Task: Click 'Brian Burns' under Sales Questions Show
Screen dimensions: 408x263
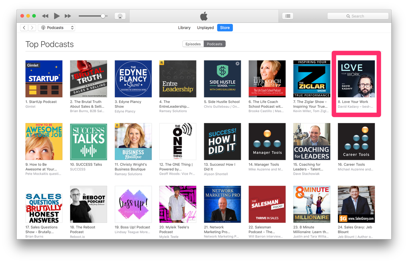Action: point(34,236)
